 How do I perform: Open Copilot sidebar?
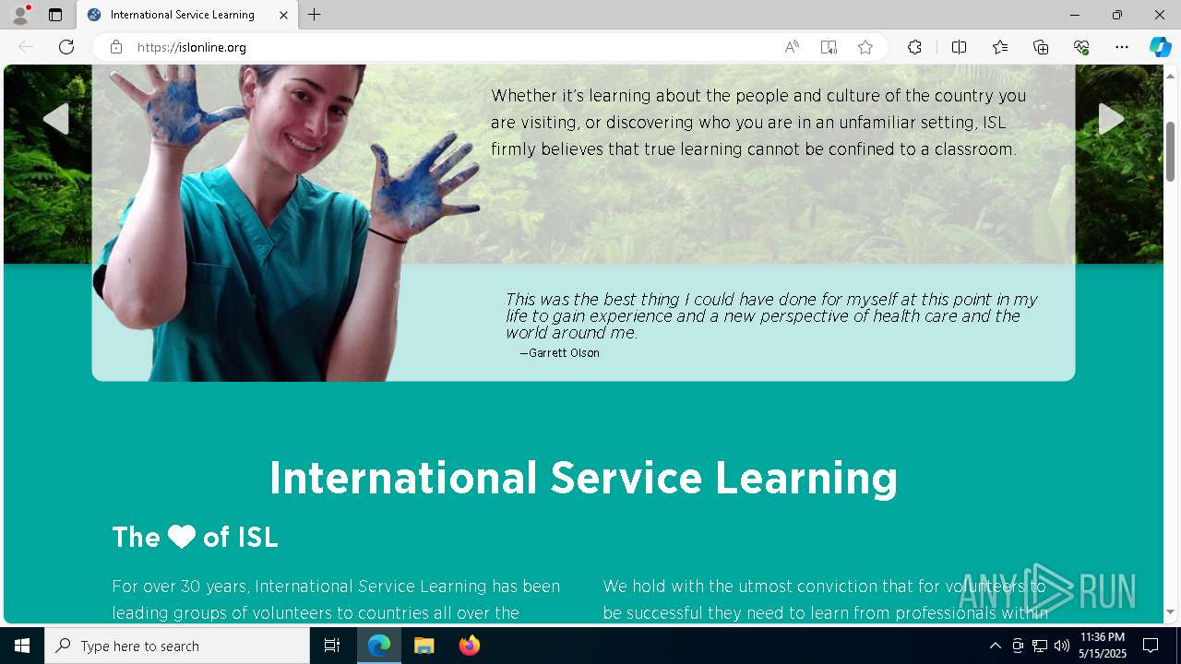coord(1160,47)
